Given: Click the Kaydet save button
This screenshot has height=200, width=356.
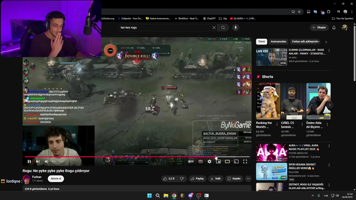Looking at the screenshot, I should coord(234,179).
